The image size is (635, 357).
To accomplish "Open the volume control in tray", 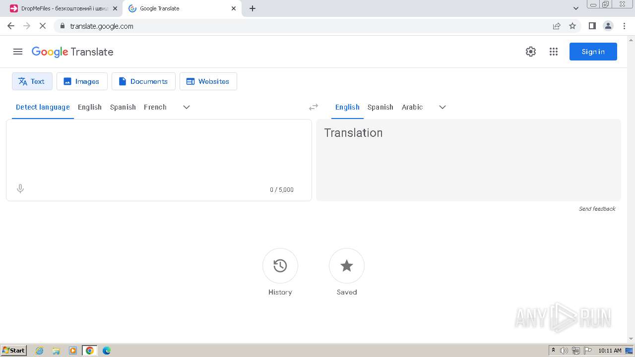I will point(564,351).
